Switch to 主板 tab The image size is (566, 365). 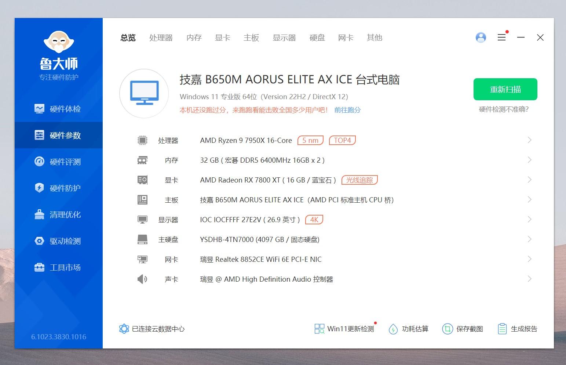pos(251,37)
